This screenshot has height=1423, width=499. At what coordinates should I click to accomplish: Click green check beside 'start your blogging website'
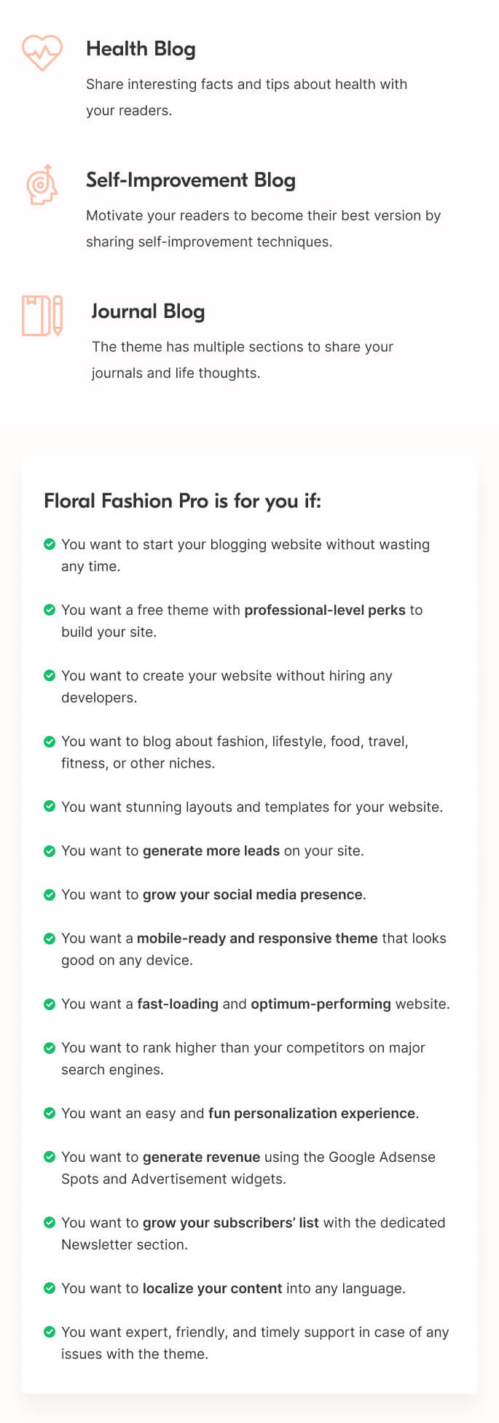[x=50, y=544]
